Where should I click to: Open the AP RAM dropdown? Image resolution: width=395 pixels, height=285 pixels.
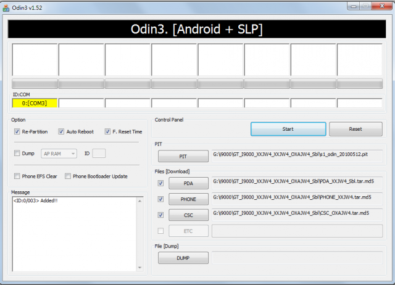tap(59, 154)
